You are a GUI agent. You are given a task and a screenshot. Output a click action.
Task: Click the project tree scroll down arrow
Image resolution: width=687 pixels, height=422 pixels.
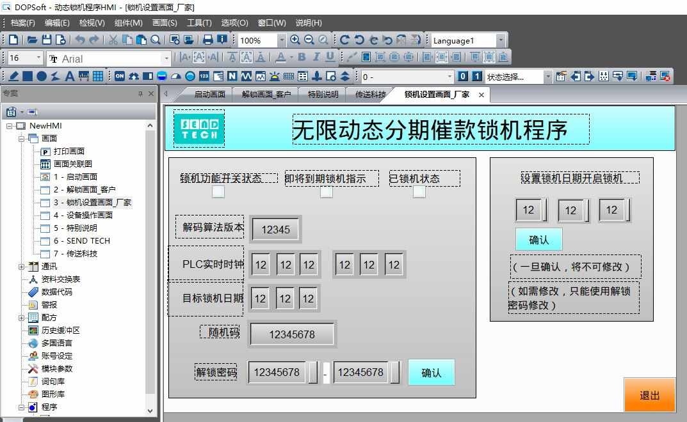[x=150, y=411]
